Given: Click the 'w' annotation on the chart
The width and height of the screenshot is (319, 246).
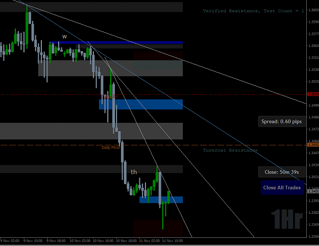Looking at the screenshot, I should point(64,37).
